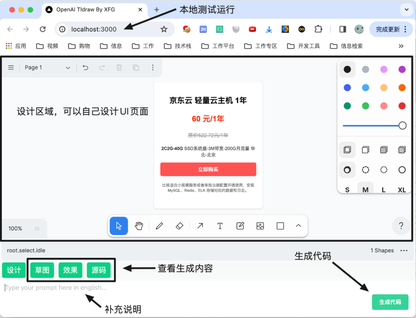The image size is (416, 318).
Task: Open the browser extensions puzzle icon
Action: pos(318,29)
